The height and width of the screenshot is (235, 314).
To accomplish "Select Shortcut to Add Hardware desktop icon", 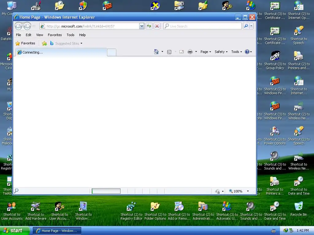I will [36, 211].
